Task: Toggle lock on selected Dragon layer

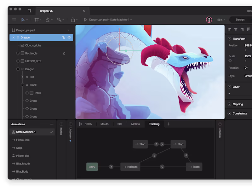Action: pyautogui.click(x=64, y=37)
